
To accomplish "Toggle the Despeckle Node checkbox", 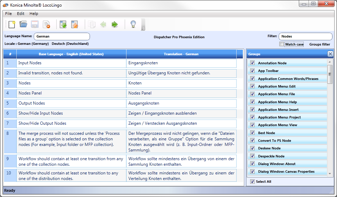I will pos(253,156).
